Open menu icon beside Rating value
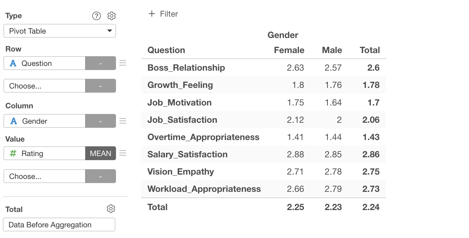469x238 pixels. (x=123, y=153)
